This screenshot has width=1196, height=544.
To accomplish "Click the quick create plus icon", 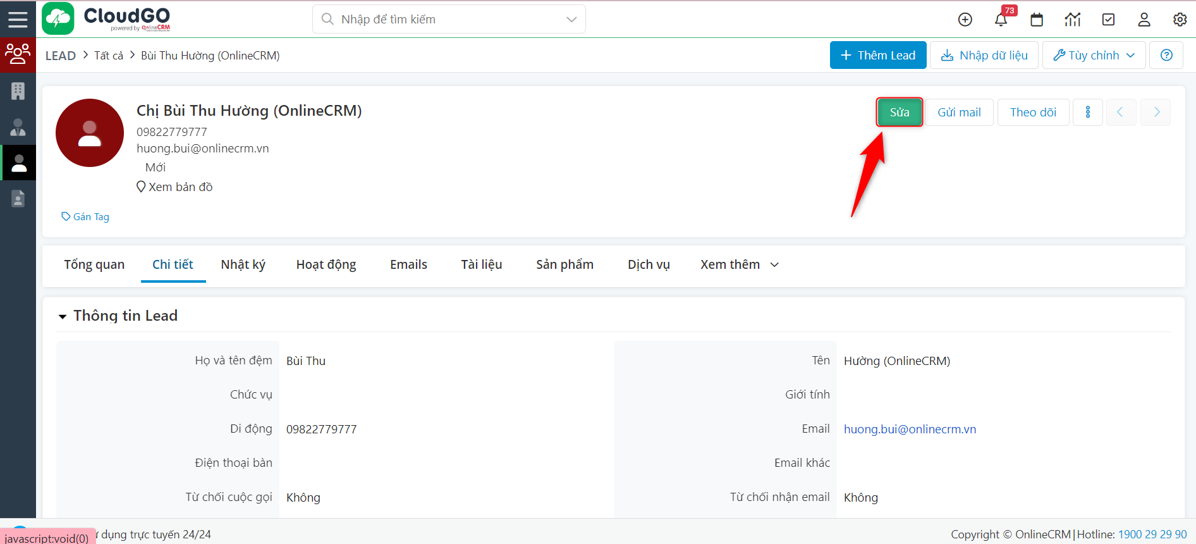I will (965, 20).
